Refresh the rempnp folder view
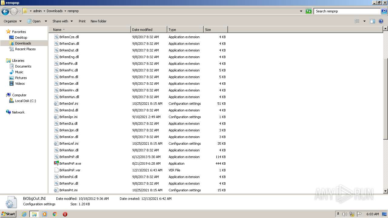 point(309,11)
